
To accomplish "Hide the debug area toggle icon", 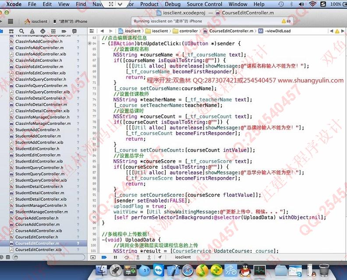I will (x=93, y=257).
